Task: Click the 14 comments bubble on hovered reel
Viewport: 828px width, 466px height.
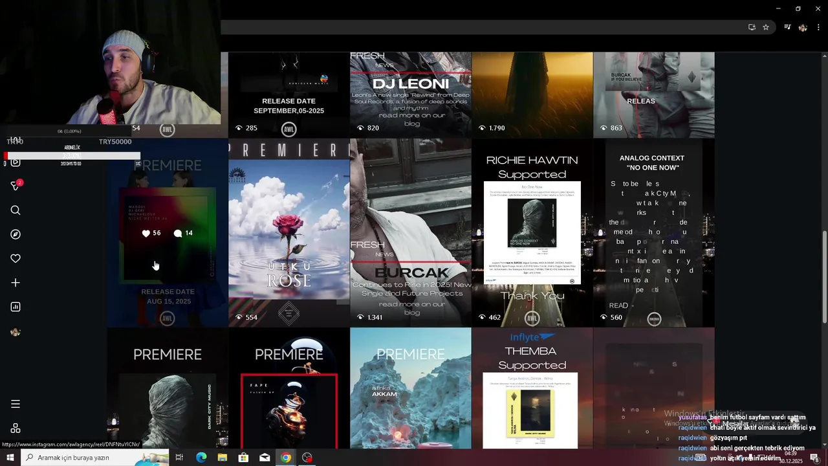Action: coord(178,233)
